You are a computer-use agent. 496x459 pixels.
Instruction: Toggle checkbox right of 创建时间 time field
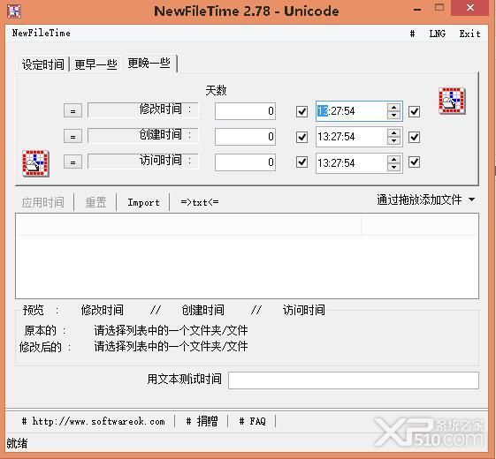(x=414, y=137)
